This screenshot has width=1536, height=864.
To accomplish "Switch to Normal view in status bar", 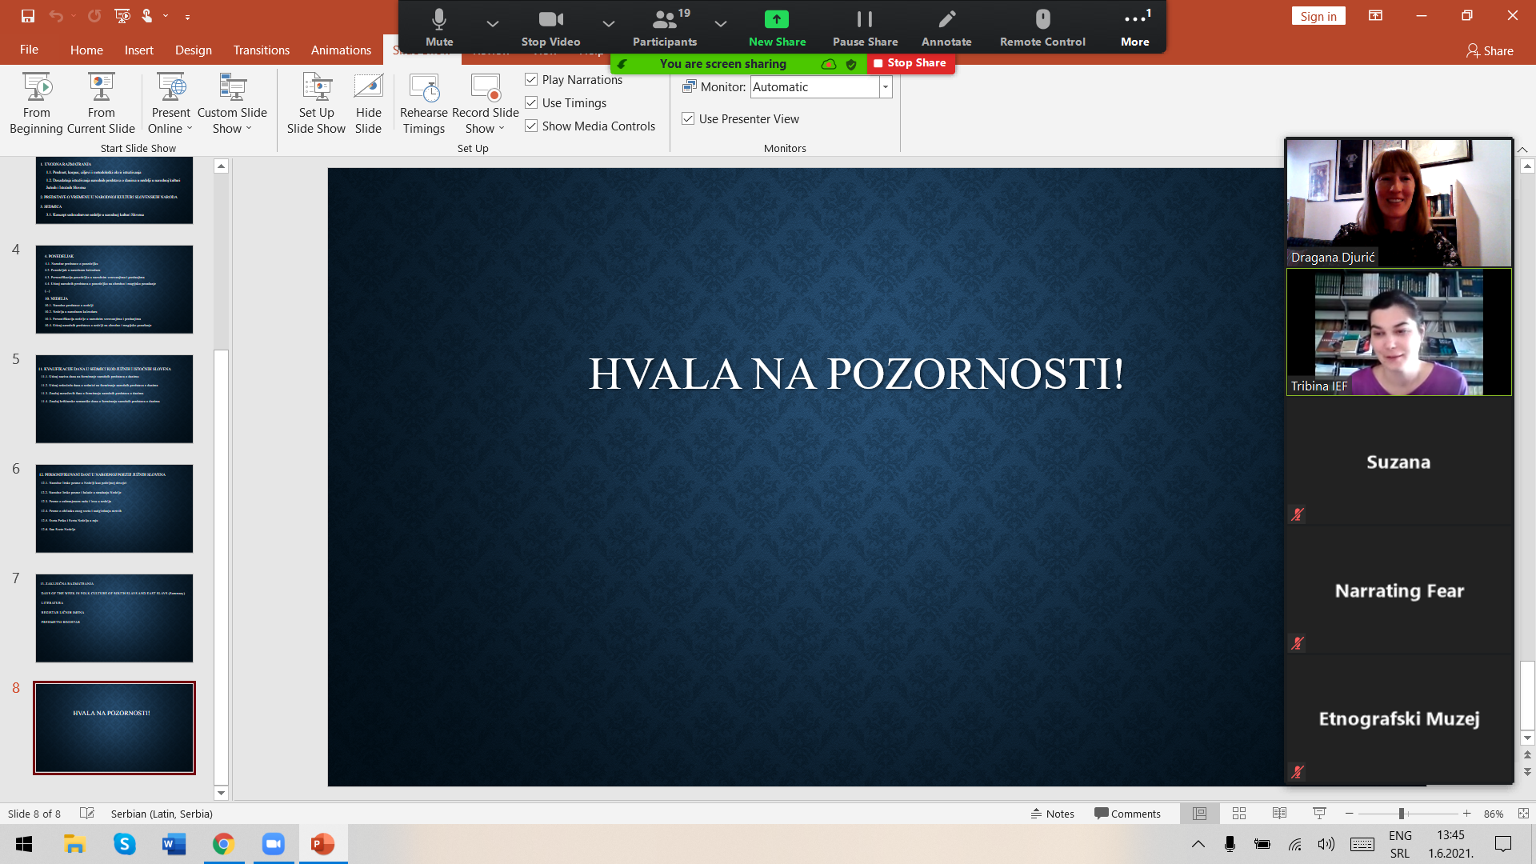I will point(1200,814).
